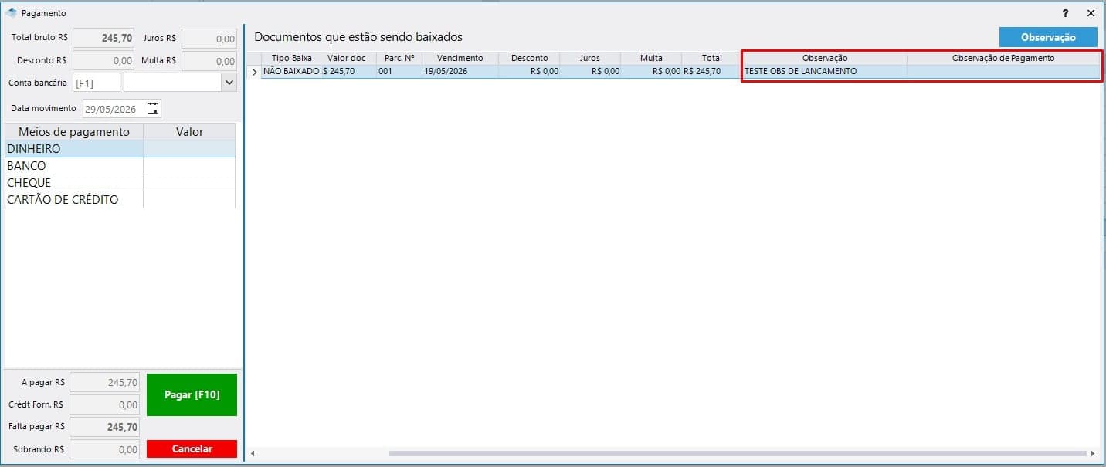The width and height of the screenshot is (1106, 467).
Task: Click the Desconto column header in the grid
Action: (529, 58)
